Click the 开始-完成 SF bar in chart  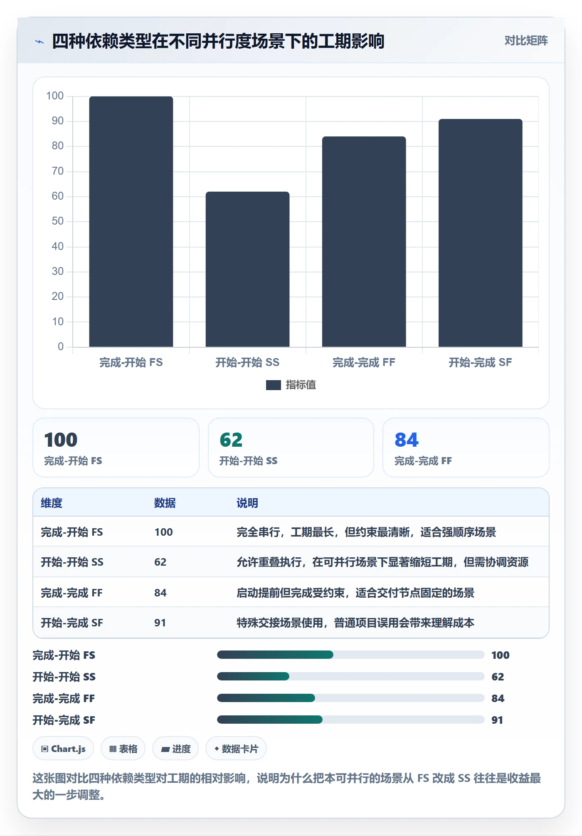click(480, 233)
